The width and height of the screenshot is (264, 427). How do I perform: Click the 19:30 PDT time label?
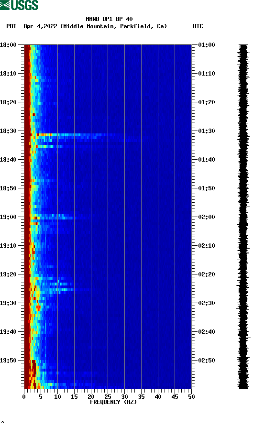(x=8, y=303)
